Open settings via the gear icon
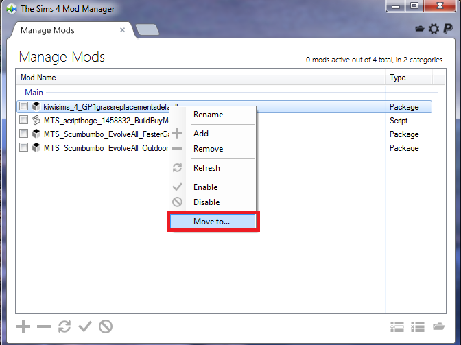 (434, 29)
